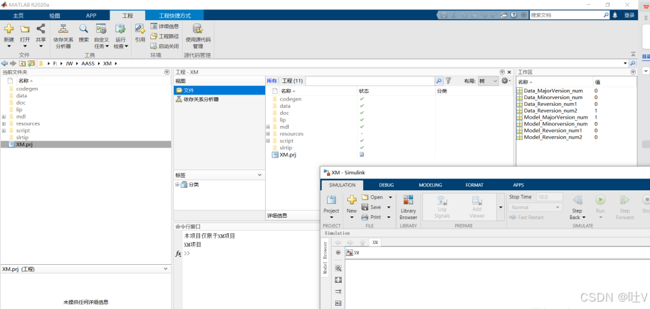Click the 引用 reference icon
The width and height of the screenshot is (650, 309).
(140, 29)
